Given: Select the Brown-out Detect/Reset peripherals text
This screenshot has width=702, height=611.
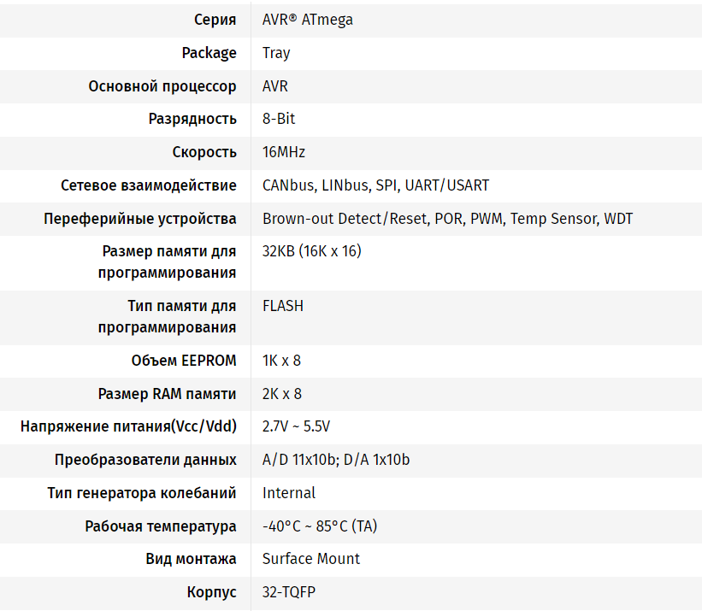Looking at the screenshot, I should pyautogui.click(x=447, y=219).
